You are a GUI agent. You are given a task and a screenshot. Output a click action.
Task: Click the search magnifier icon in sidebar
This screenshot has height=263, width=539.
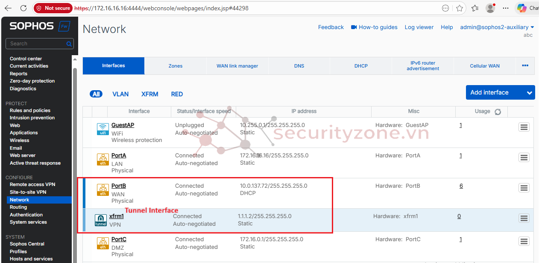pyautogui.click(x=69, y=44)
